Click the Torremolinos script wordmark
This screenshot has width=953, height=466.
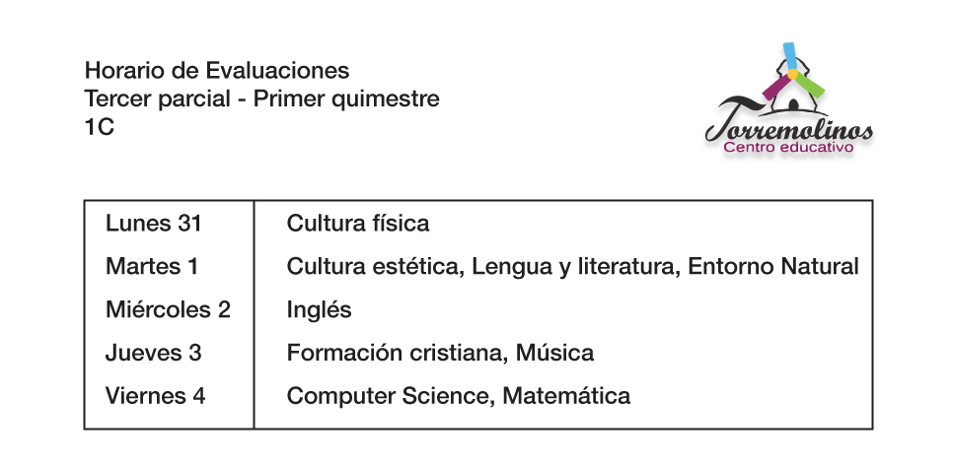tap(789, 127)
